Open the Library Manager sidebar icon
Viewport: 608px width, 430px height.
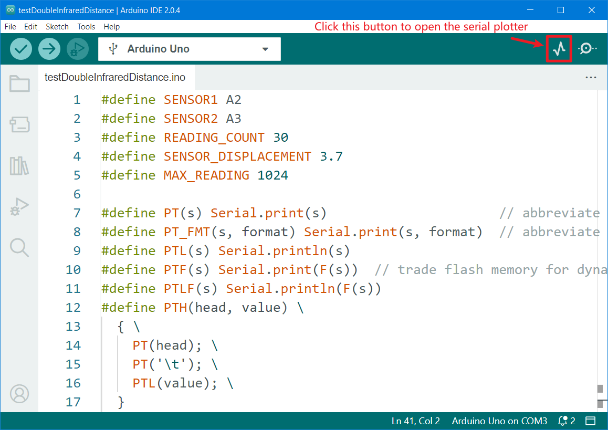(19, 166)
